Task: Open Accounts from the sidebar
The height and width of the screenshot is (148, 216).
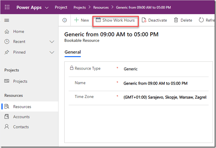Action: click(x=21, y=117)
